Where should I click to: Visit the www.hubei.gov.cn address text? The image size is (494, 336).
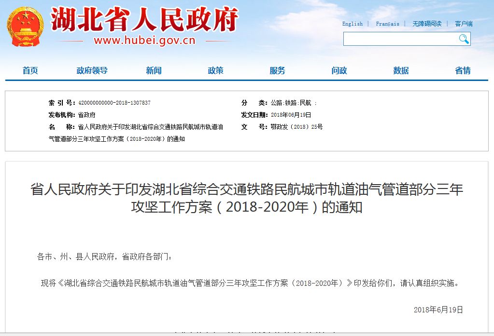(x=144, y=40)
